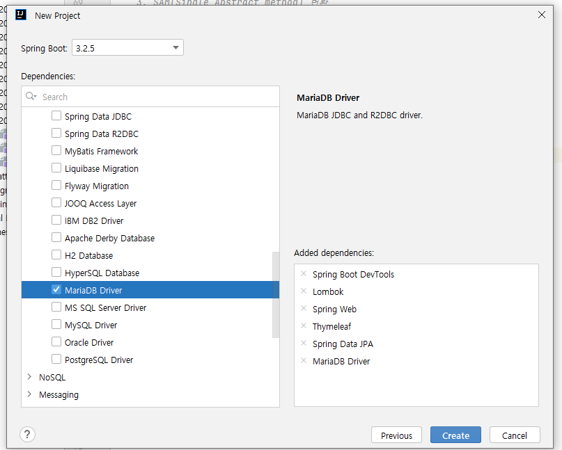Check the JOOQ Access Layer checkbox
Viewport: 562px width, 450px height.
[56, 202]
